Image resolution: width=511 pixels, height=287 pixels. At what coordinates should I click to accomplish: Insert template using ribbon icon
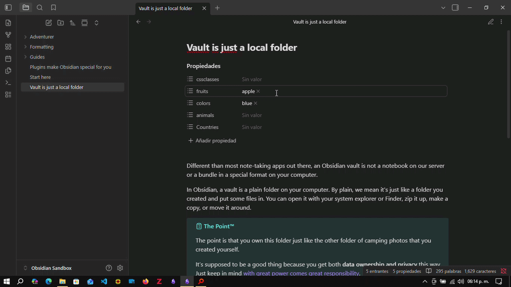coord(8,71)
